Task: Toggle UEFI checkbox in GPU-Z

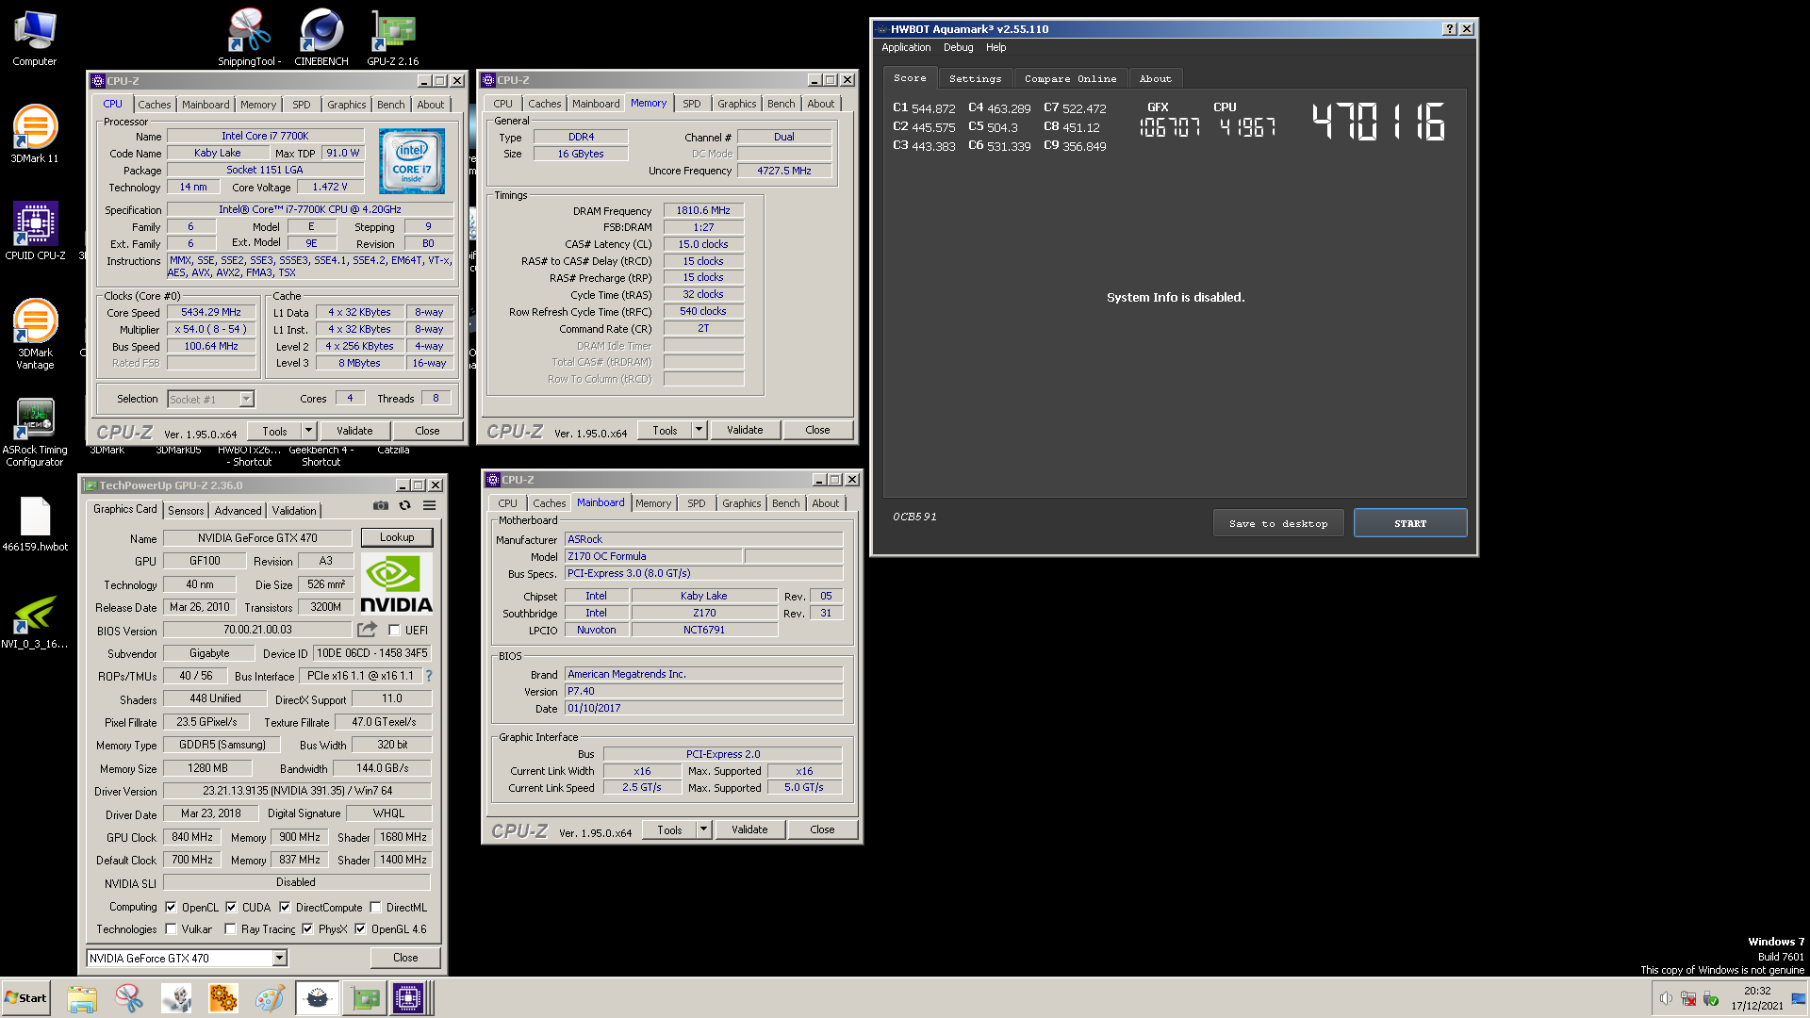Action: coord(394,630)
